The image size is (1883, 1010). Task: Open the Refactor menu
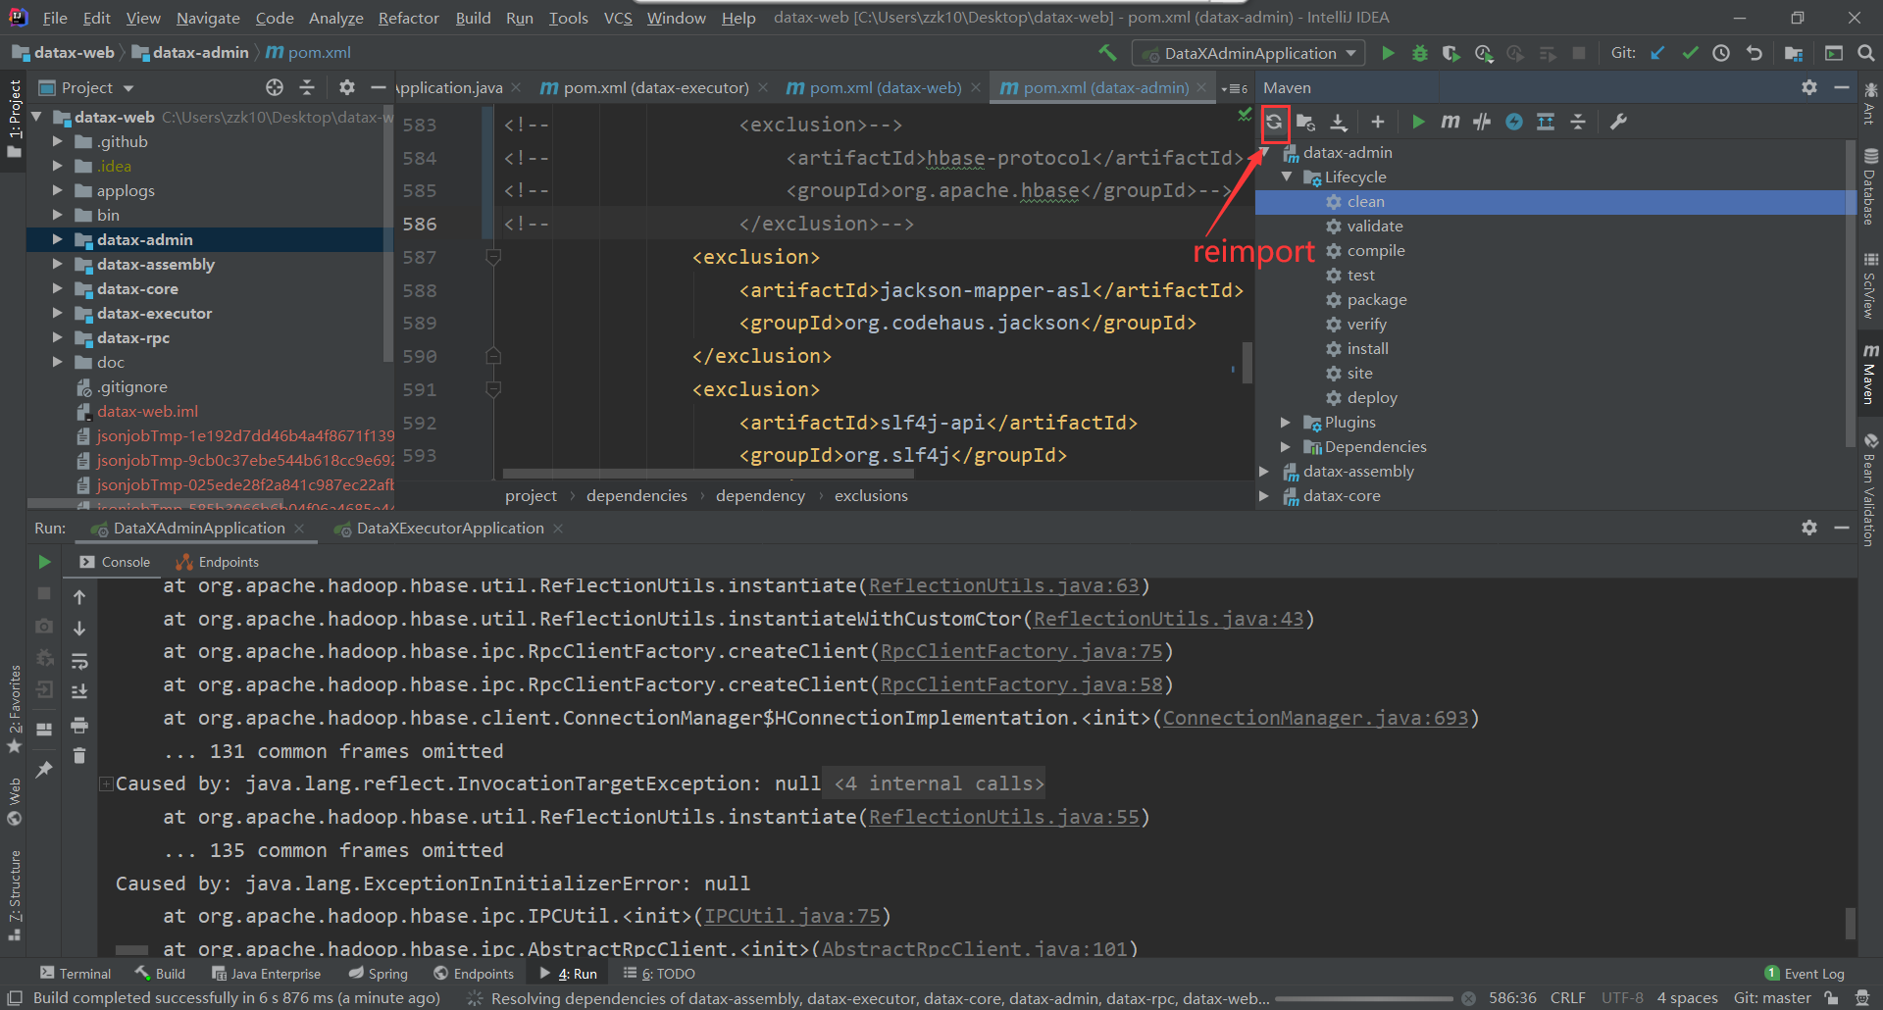408,18
